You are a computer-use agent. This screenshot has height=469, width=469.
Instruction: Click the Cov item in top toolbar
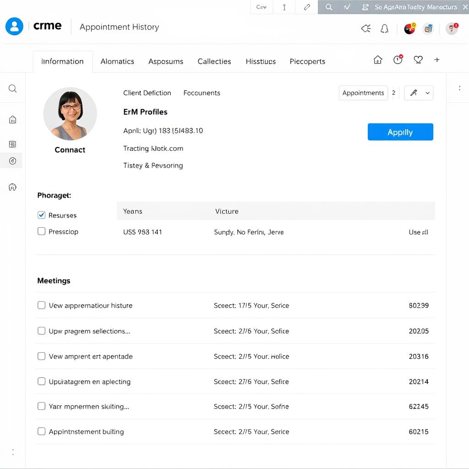coord(261,7)
